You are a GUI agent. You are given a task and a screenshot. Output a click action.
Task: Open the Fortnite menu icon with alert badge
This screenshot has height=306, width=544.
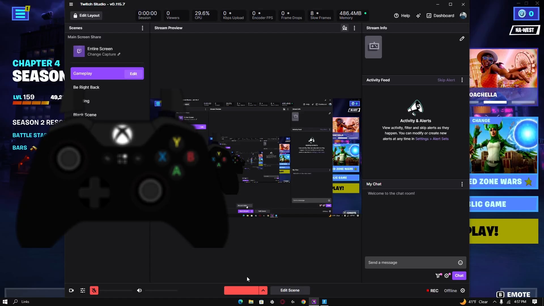[x=20, y=13]
